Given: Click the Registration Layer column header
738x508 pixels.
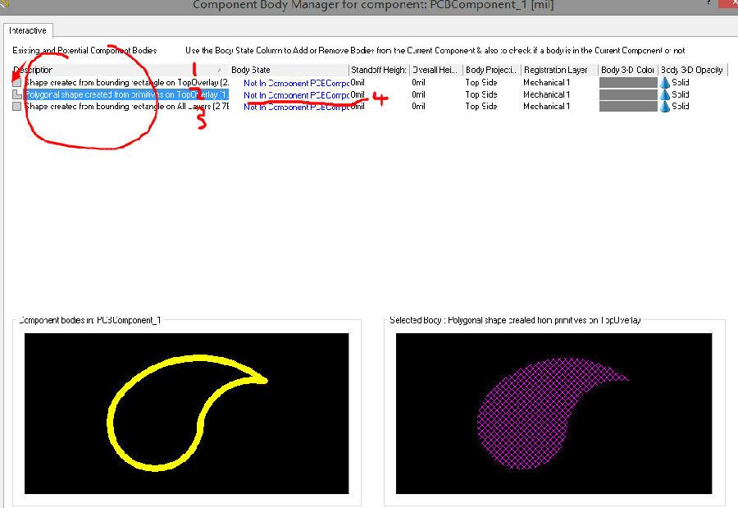Looking at the screenshot, I should [x=558, y=70].
